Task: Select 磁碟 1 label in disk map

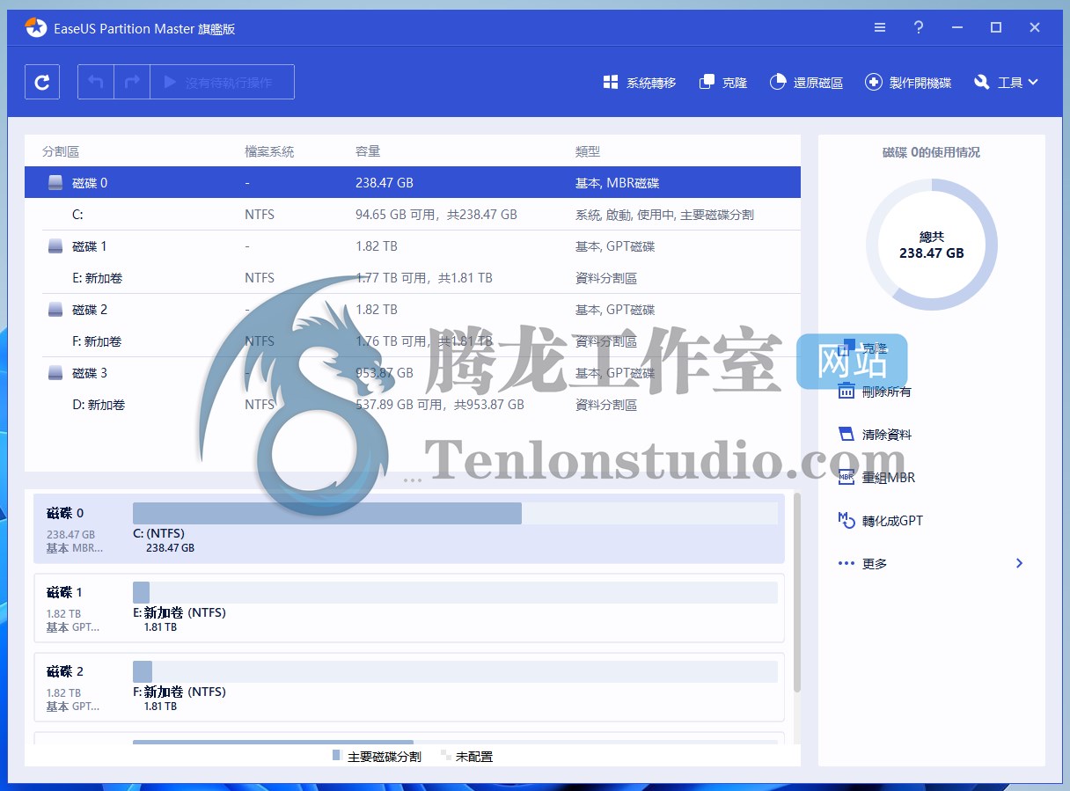Action: point(65,592)
